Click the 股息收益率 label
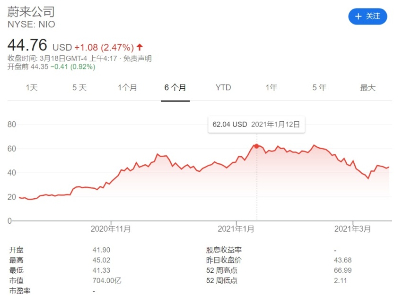The height and width of the screenshot is (303, 403). click(x=224, y=250)
